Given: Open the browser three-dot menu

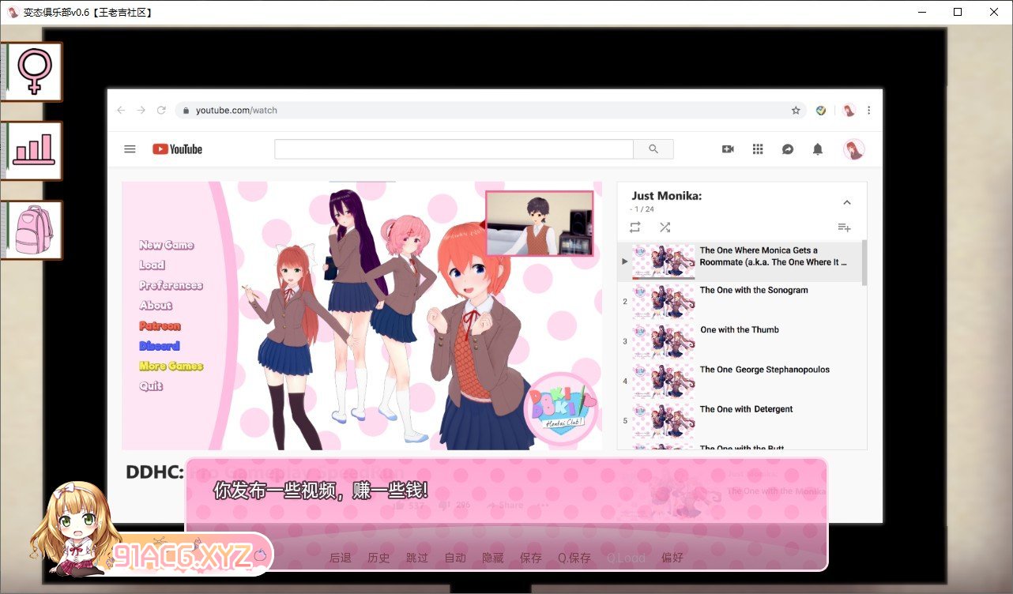Looking at the screenshot, I should click(x=868, y=111).
